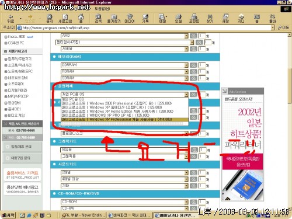Screen dimensions: 292x219
Task: Expand the RDRAM memory dropdown
Action: (x=186, y=72)
